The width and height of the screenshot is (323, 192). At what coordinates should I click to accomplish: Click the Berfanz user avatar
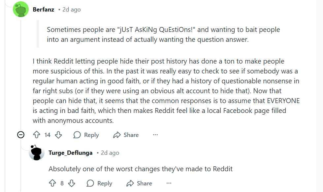21,10
